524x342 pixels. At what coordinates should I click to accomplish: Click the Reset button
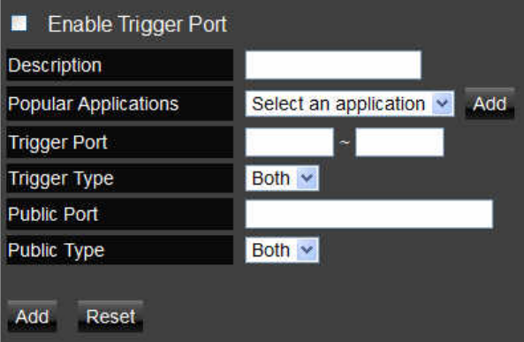pos(110,316)
